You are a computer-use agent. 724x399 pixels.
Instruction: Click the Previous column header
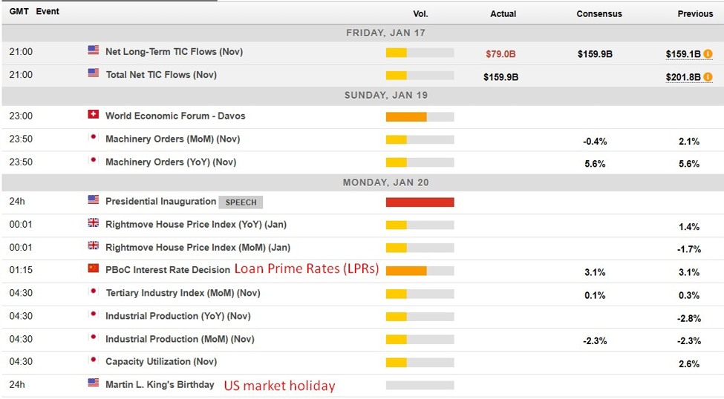click(x=695, y=14)
